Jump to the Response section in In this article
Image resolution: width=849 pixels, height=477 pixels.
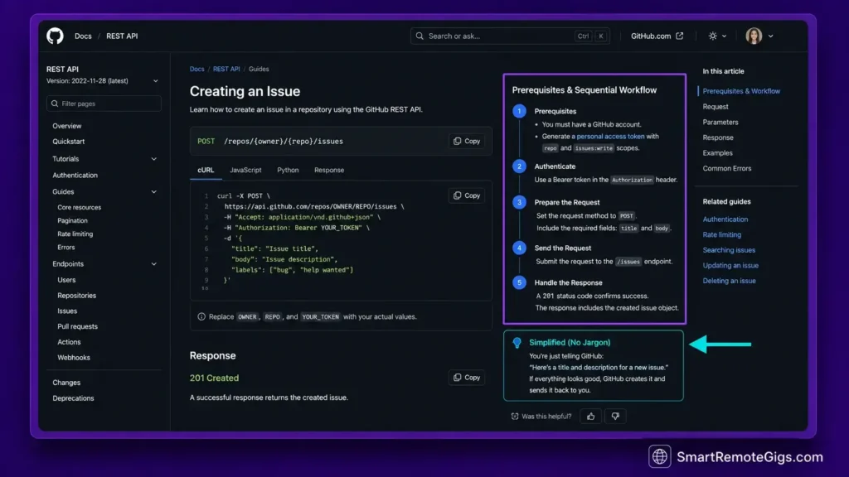click(718, 137)
